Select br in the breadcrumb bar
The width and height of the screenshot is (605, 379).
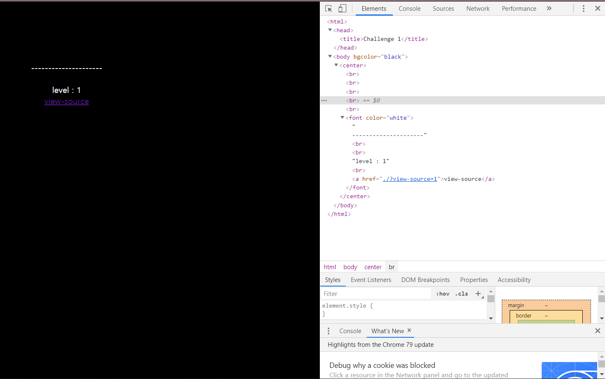click(392, 267)
